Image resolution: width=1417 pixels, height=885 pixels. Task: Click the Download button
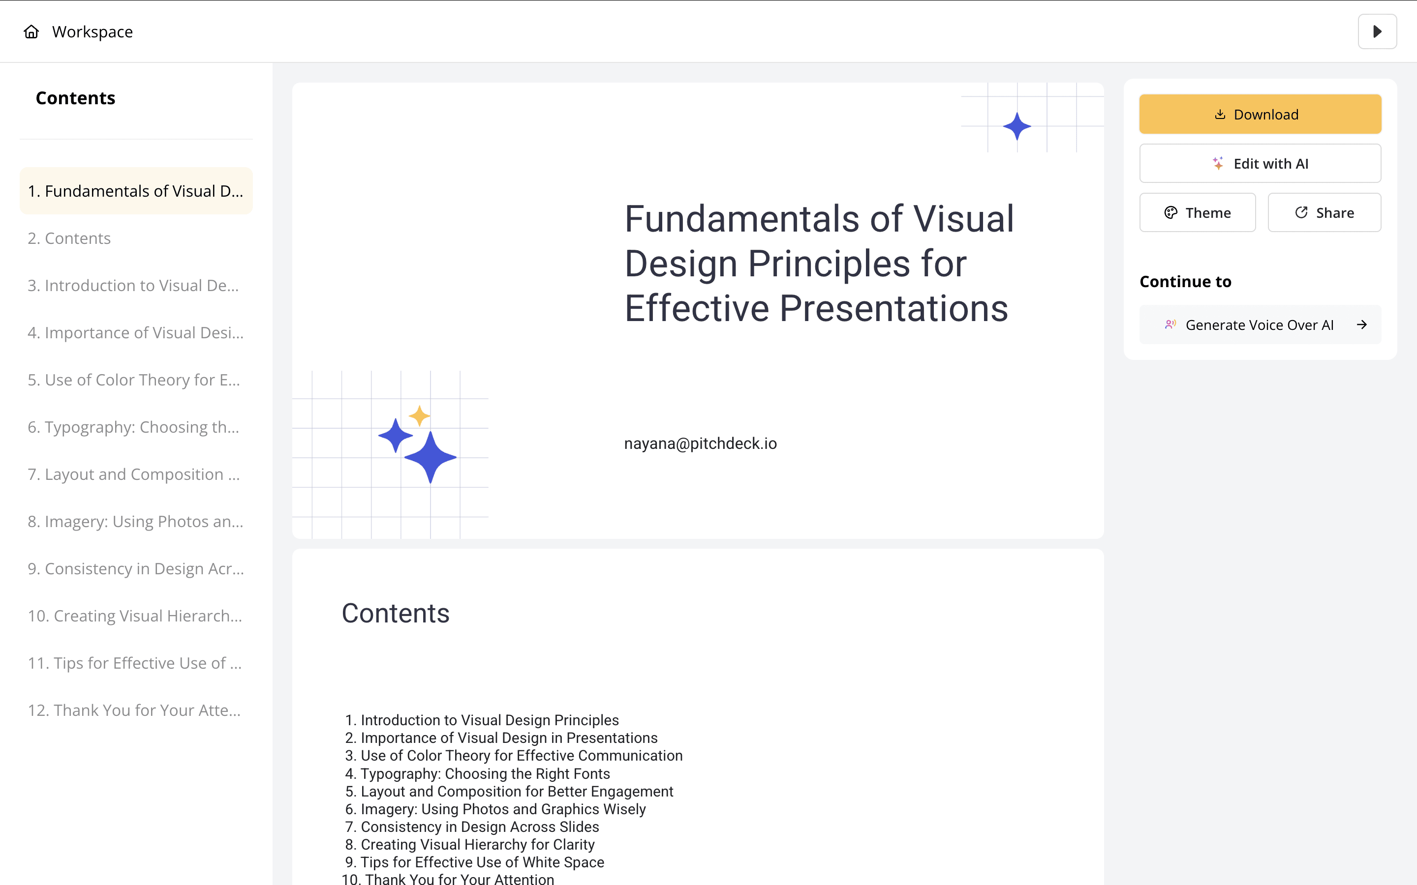pos(1260,114)
